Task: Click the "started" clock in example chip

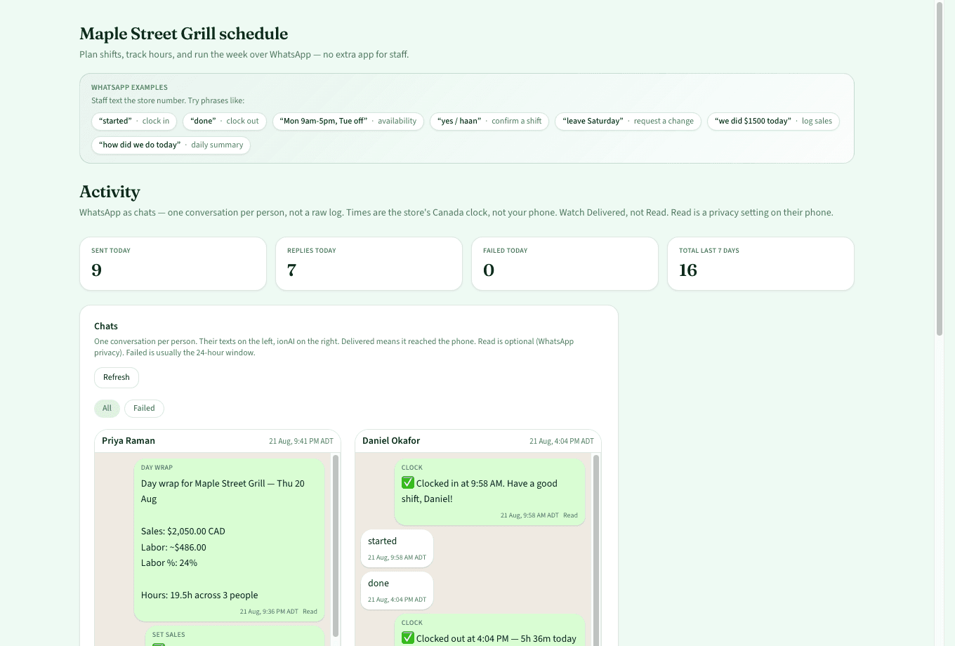Action: coord(134,121)
